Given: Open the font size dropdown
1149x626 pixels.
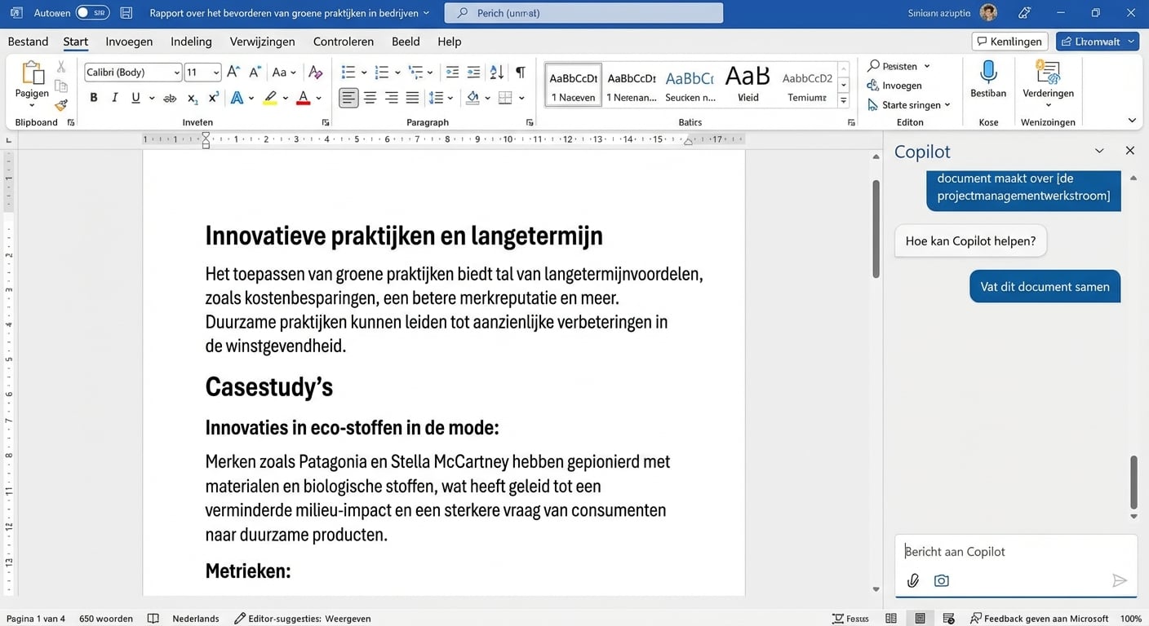Looking at the screenshot, I should coord(215,72).
